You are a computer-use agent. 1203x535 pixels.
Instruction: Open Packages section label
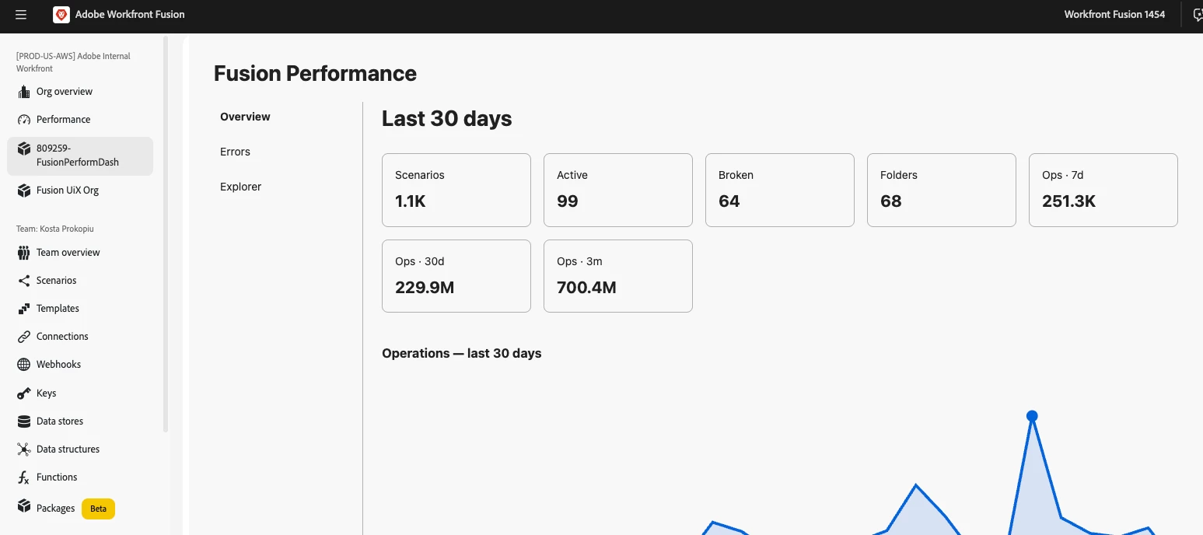[55, 509]
